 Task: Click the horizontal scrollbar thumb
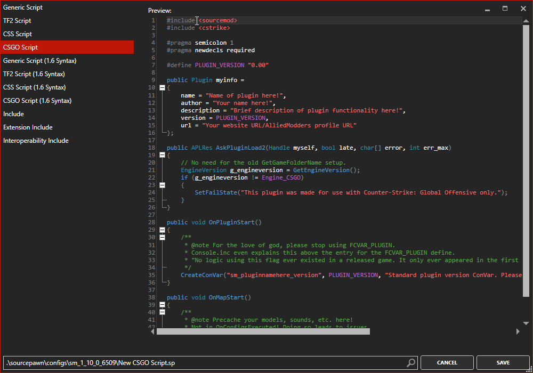[263, 331]
